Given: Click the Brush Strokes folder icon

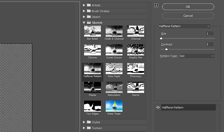Looking at the screenshot, I should pyautogui.click(x=89, y=11).
